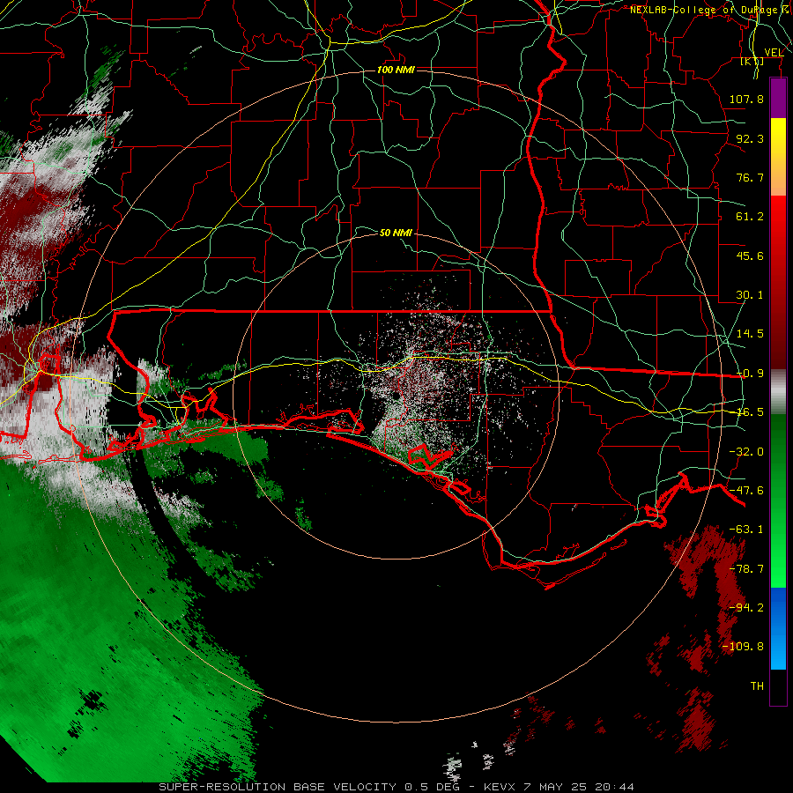The height and width of the screenshot is (793, 793).
Task: Pick the gray near-zero segment of the color bar
Action: pos(778,392)
